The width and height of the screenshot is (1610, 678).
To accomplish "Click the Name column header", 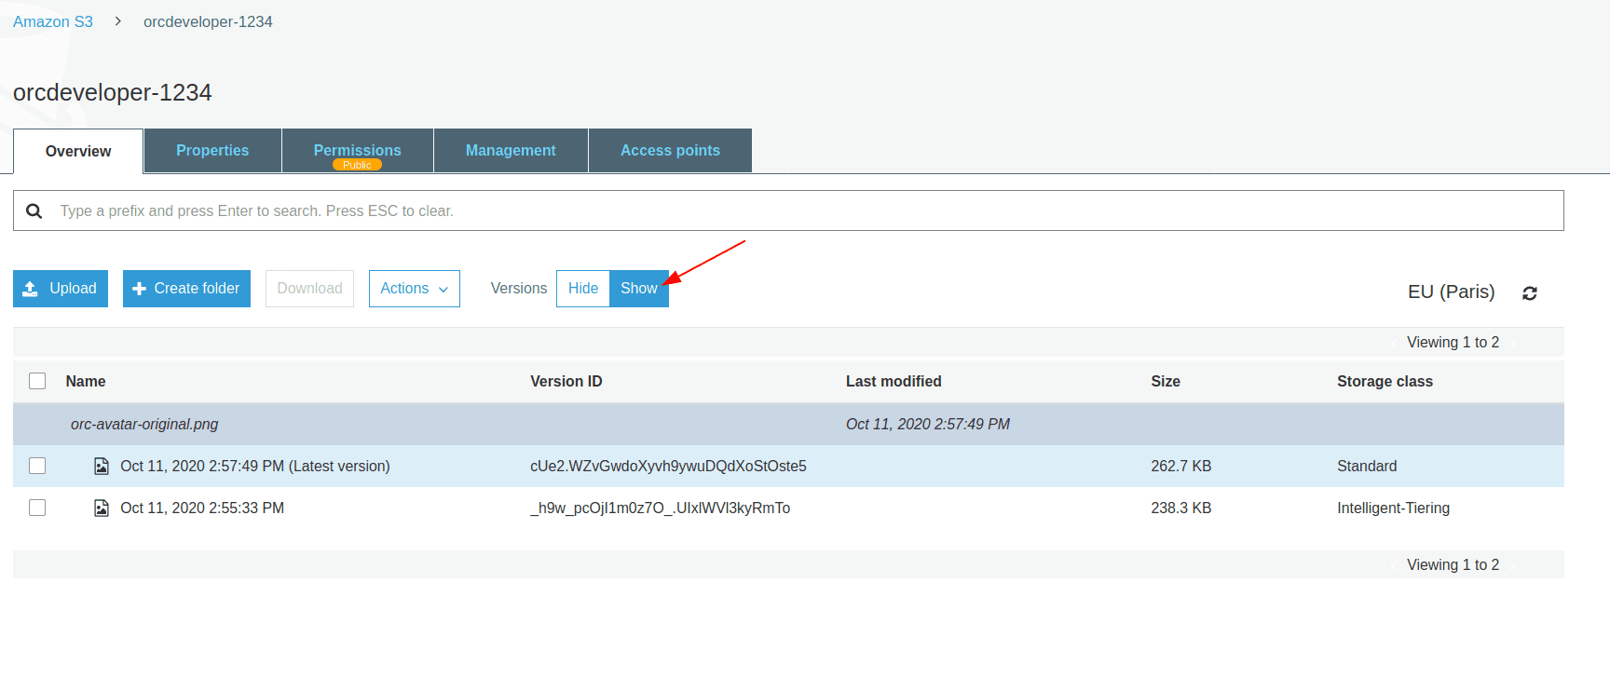I will point(86,381).
